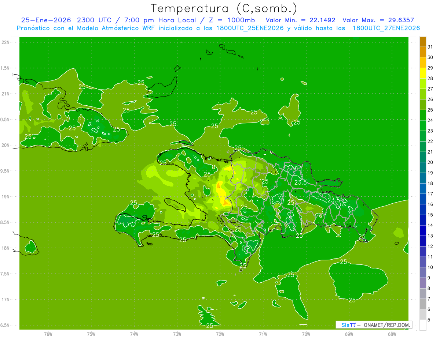Image resolution: width=440 pixels, height=339 pixels.
Task: Click the "Valor Max. = 29.6357" value
Action: pyautogui.click(x=378, y=20)
